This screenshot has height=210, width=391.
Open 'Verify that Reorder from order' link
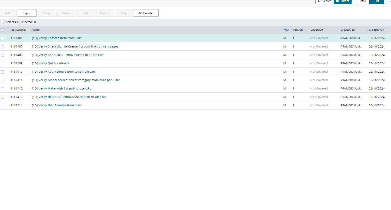coord(57,105)
